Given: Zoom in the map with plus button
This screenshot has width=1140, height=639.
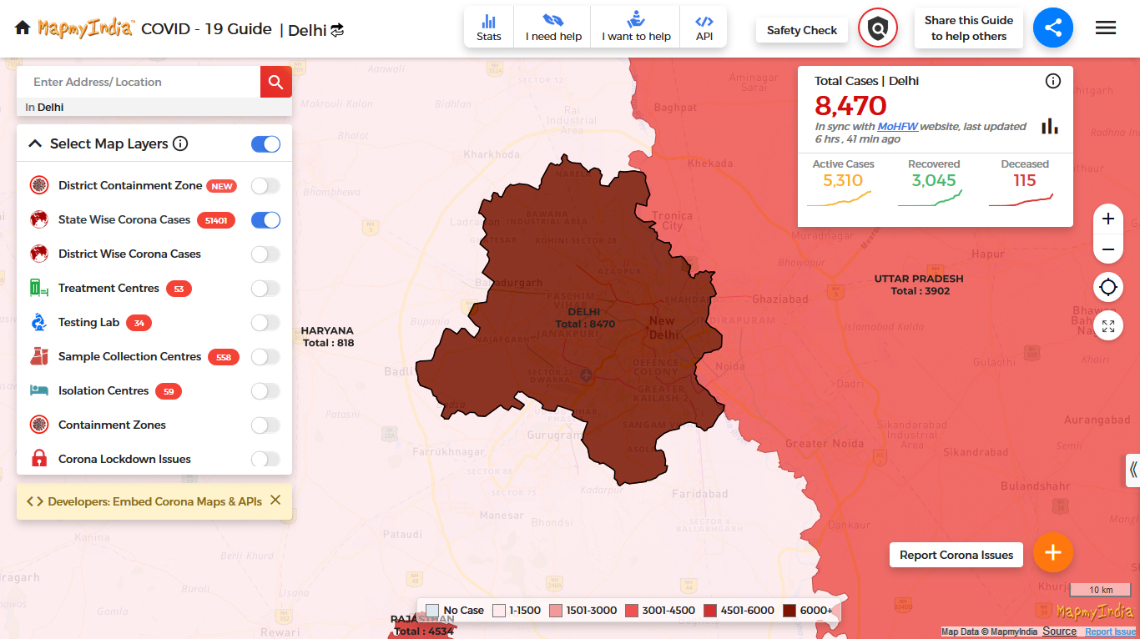Looking at the screenshot, I should point(1107,219).
